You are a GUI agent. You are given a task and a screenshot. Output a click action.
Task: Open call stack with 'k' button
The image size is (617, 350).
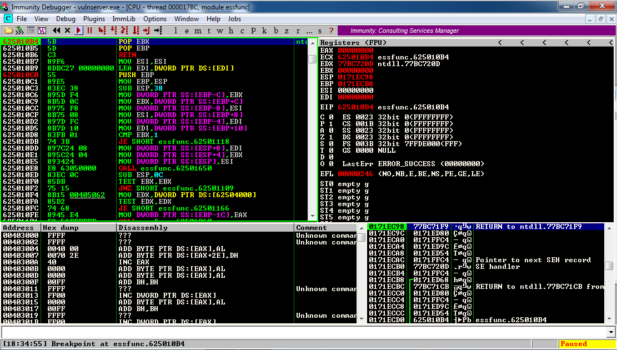click(x=264, y=31)
